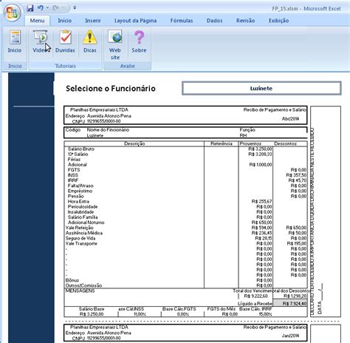Undo the last action
The image size is (350, 343).
click(x=41, y=8)
